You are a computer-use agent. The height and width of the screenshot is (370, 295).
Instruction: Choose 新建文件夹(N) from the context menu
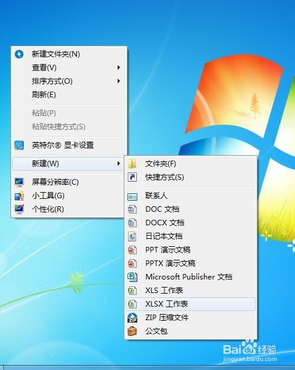tap(68, 54)
